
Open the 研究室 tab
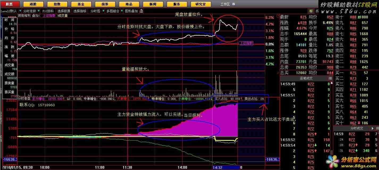(x=201, y=4)
